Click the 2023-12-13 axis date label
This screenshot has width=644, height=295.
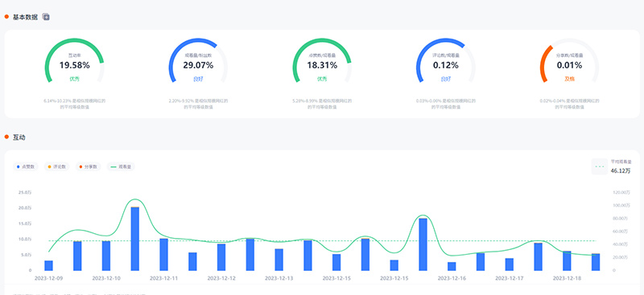279,278
